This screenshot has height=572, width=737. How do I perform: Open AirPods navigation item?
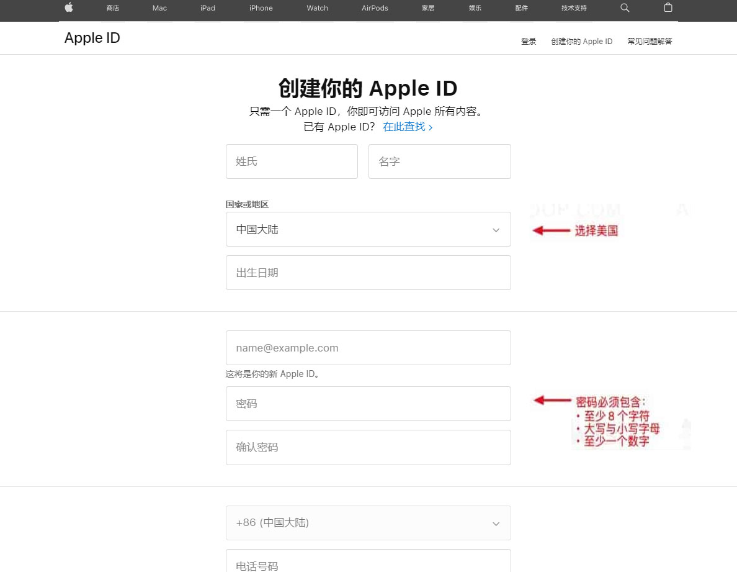pyautogui.click(x=375, y=8)
